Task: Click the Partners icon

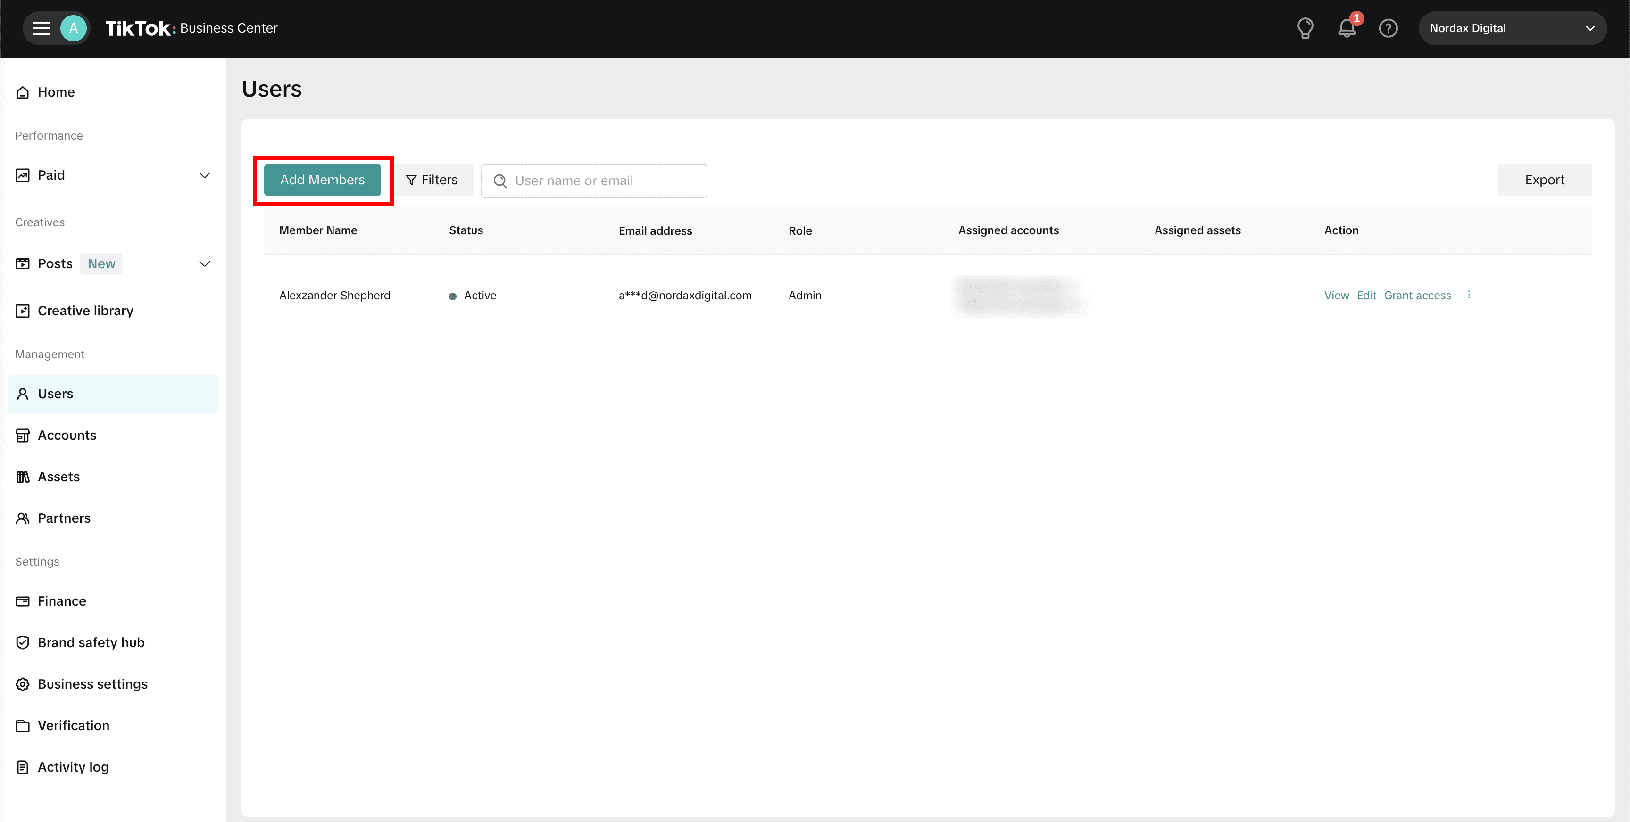Action: [x=23, y=518]
